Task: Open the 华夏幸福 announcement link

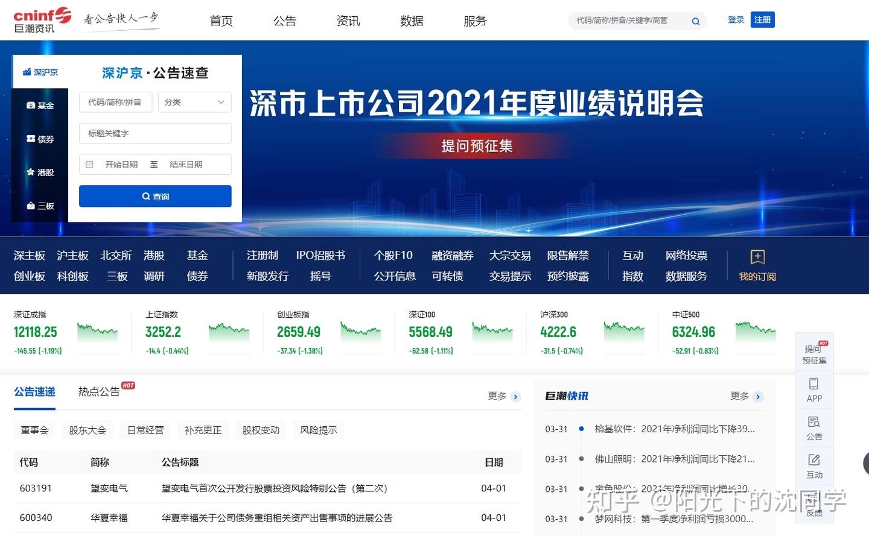Action: (276, 517)
